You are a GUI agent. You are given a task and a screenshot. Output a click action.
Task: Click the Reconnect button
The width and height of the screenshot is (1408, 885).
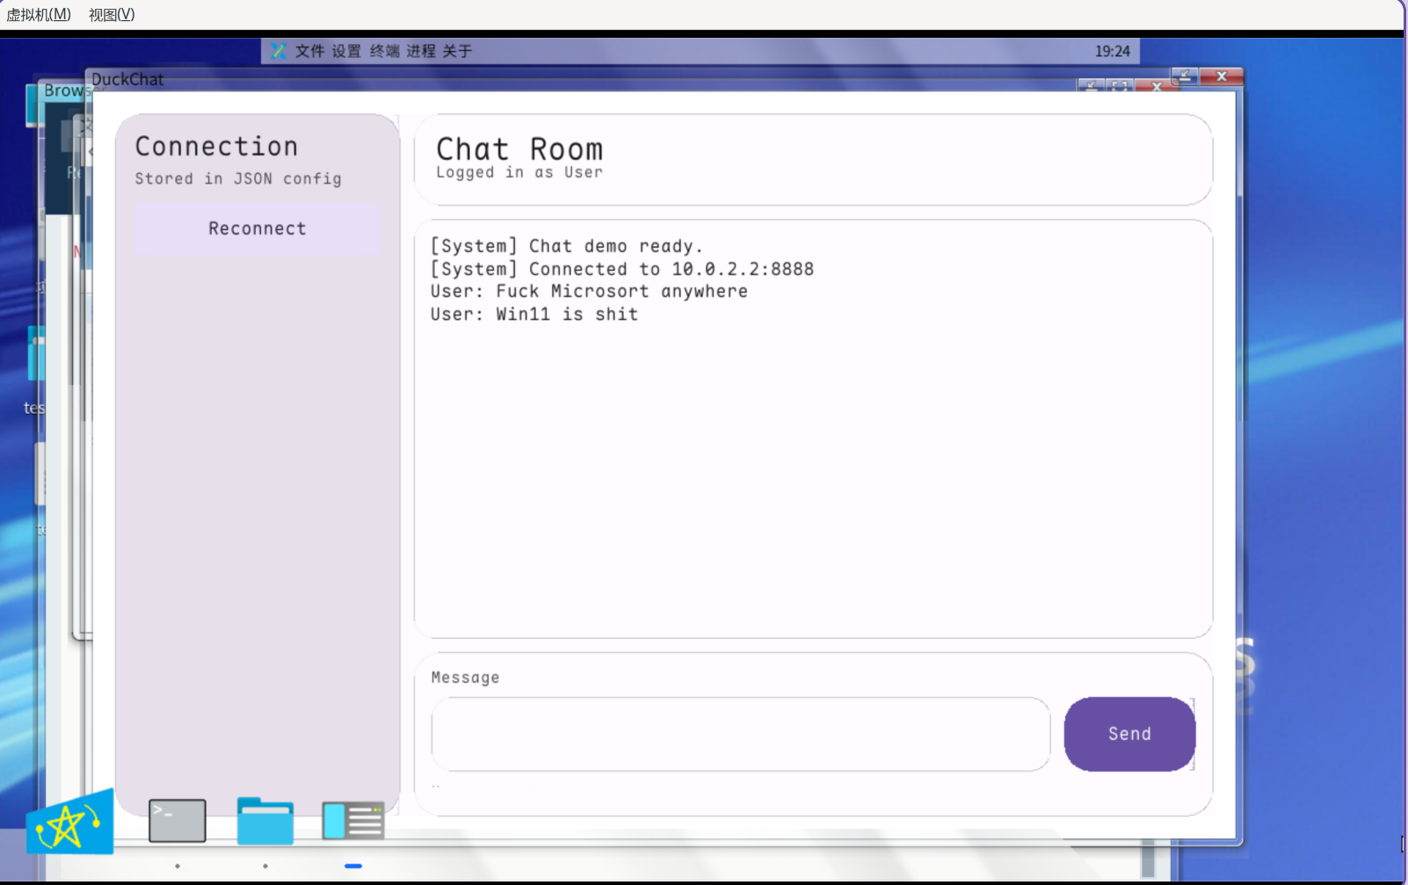tap(258, 229)
